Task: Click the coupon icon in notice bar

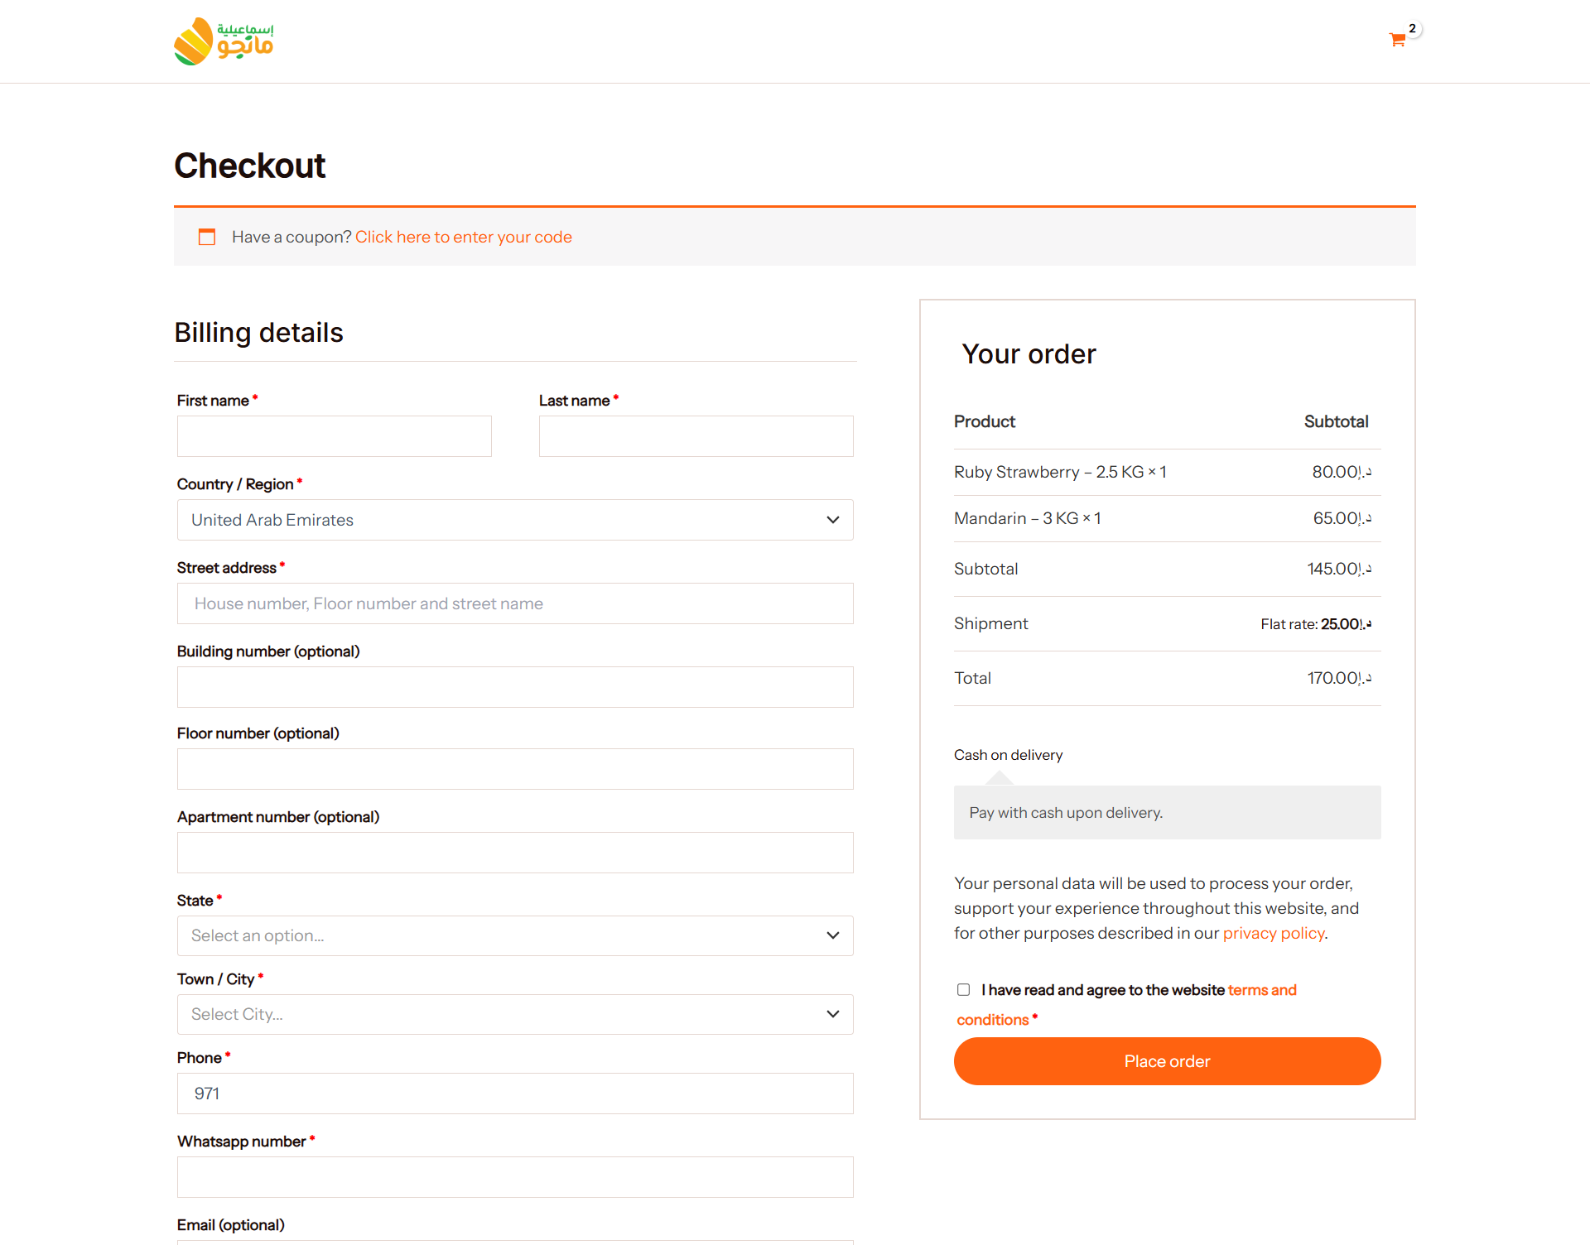Action: click(x=207, y=237)
